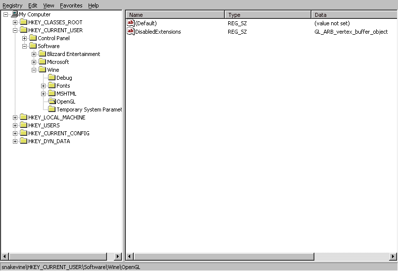The height and width of the screenshot is (271, 398).
Task: Select the Debug folder icon
Action: (x=51, y=78)
